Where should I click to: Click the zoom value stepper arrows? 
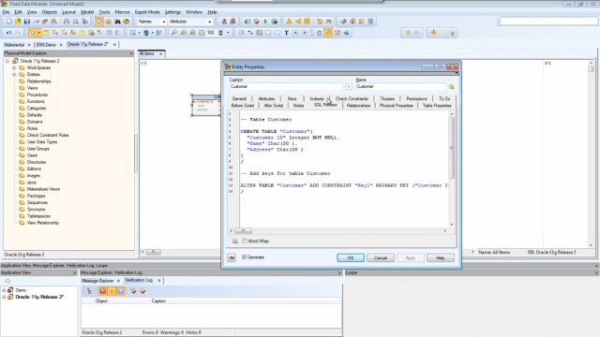(x=220, y=33)
